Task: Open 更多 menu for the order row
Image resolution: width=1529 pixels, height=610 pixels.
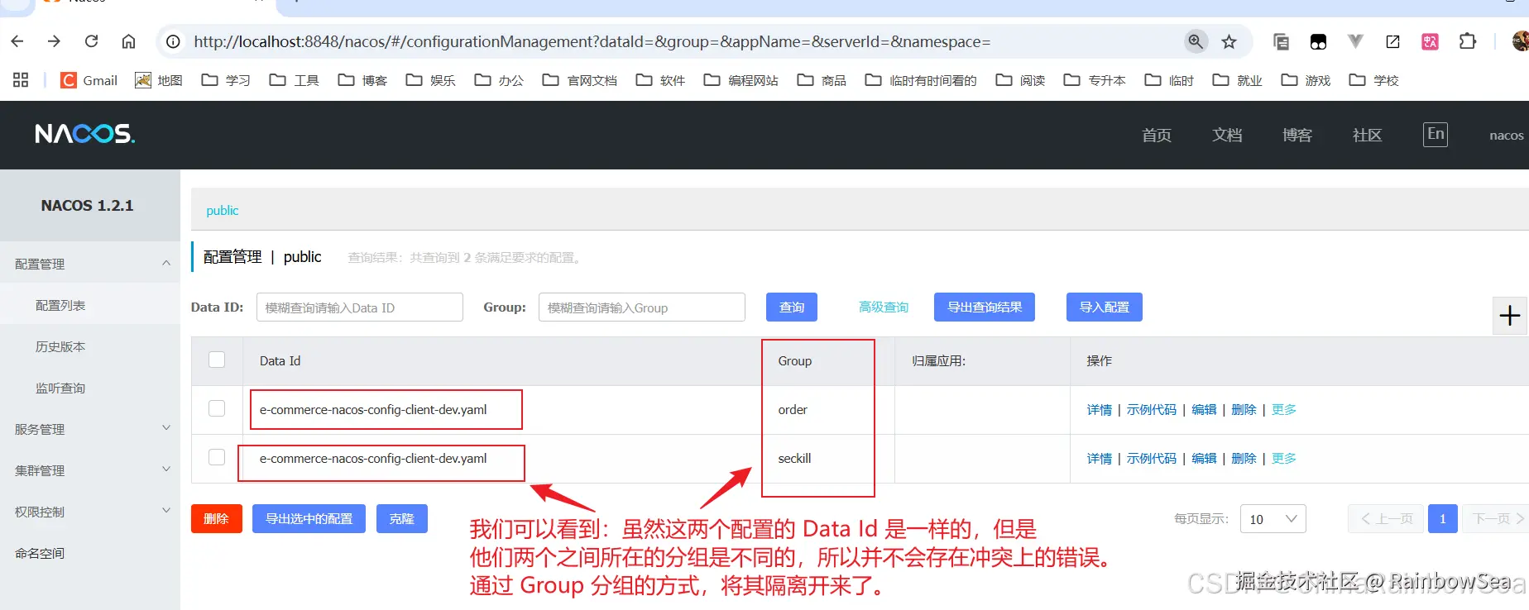Action: 1284,409
